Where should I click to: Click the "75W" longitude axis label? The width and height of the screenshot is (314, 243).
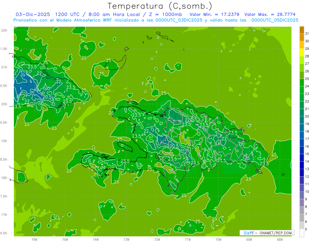coord(65,240)
